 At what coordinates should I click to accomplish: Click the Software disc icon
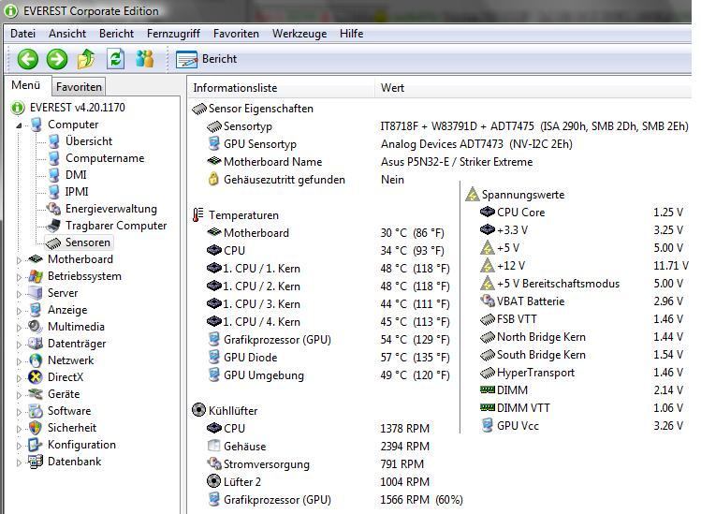36,411
